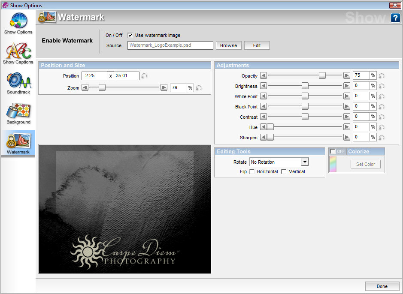
Task: Enable Flip Vertical checkbox
Action: pos(284,171)
